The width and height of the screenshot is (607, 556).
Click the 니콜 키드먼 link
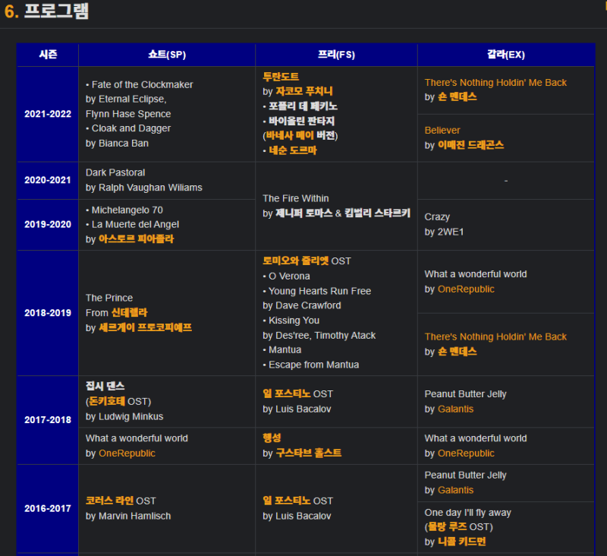(461, 542)
